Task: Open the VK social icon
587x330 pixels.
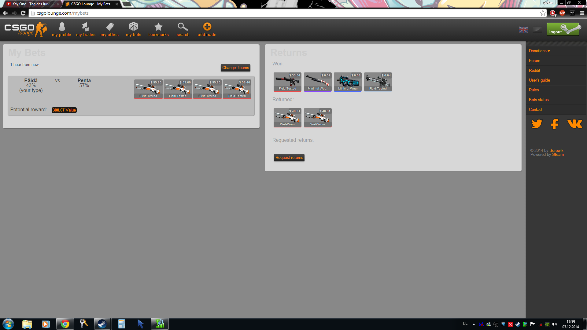Action: (x=575, y=124)
